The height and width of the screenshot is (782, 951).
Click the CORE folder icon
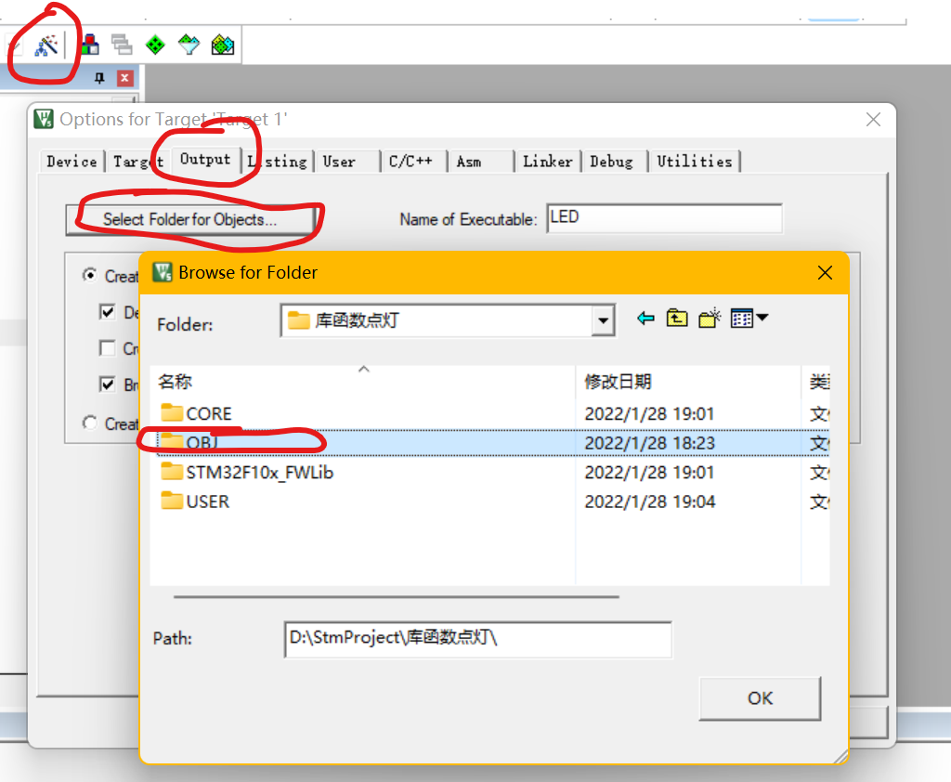coord(172,412)
